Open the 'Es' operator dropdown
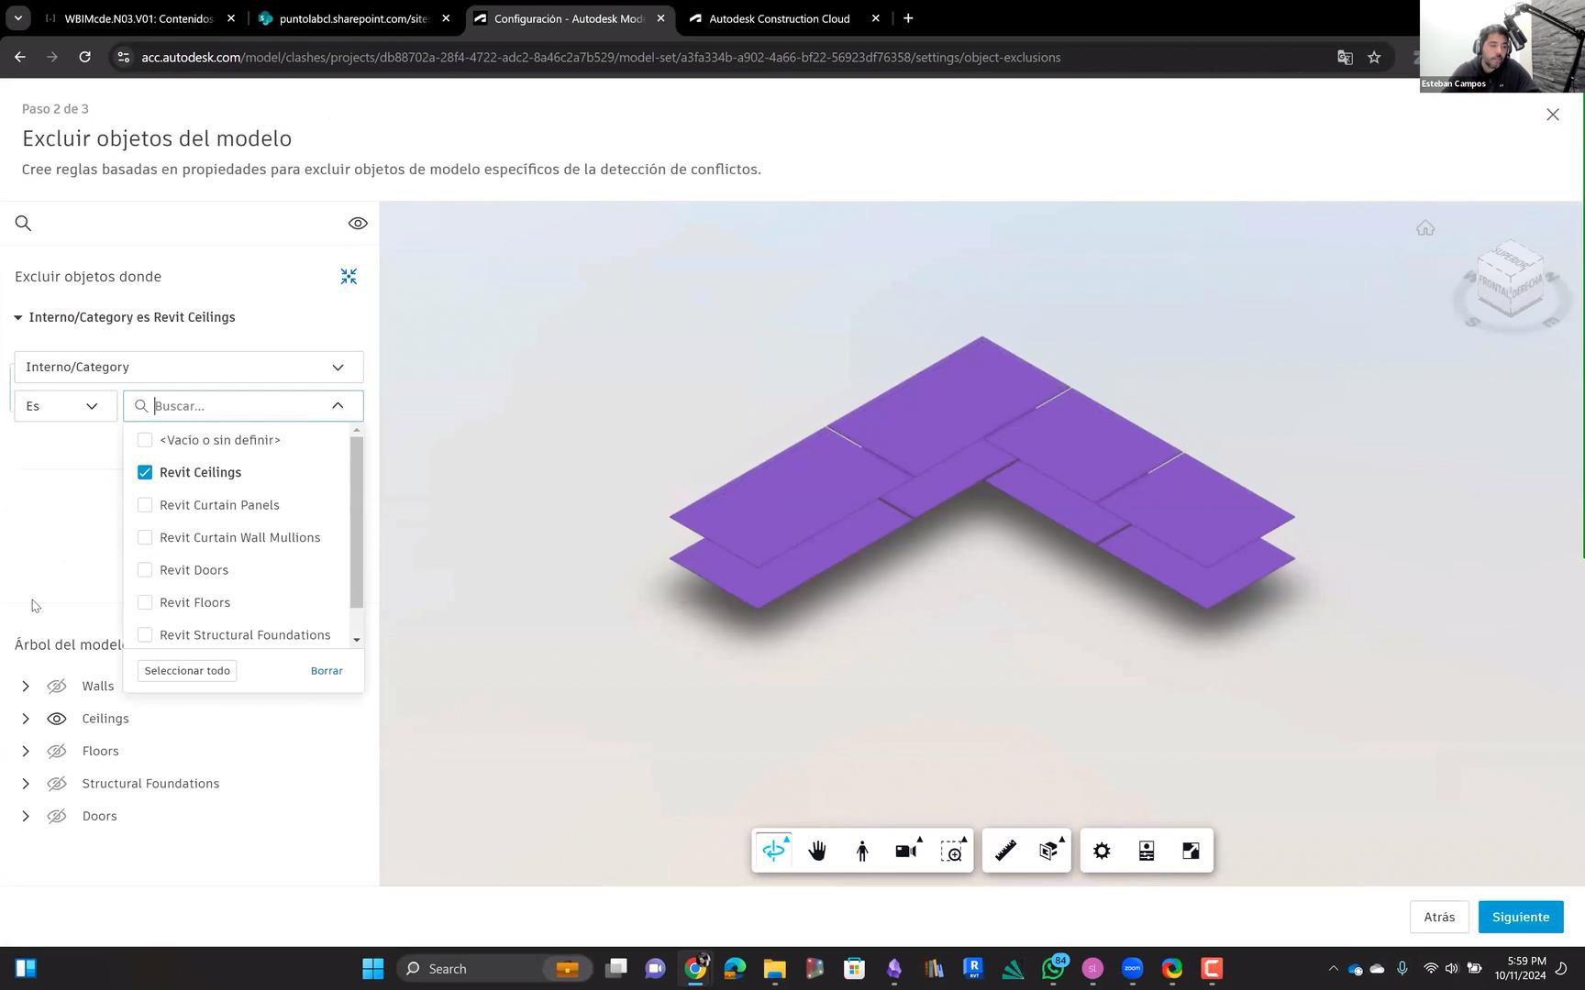The width and height of the screenshot is (1585, 990). 64,406
